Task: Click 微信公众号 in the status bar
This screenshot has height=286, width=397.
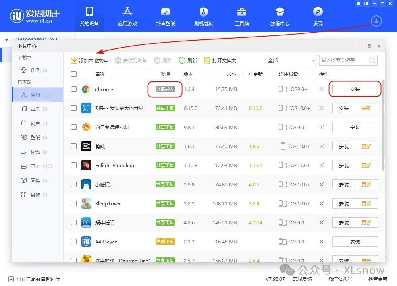Action: pyautogui.click(x=340, y=279)
